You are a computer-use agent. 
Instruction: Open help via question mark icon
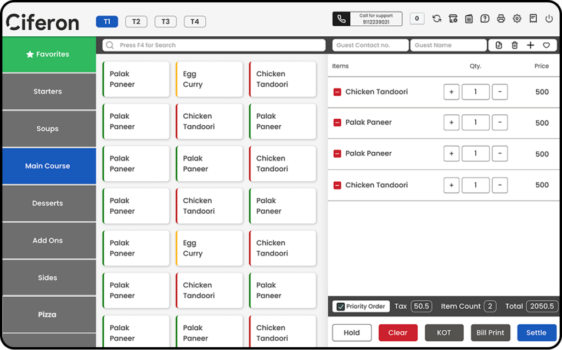(485, 18)
